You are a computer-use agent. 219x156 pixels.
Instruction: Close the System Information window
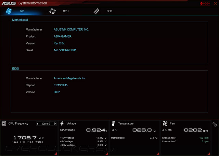click(x=215, y=3)
